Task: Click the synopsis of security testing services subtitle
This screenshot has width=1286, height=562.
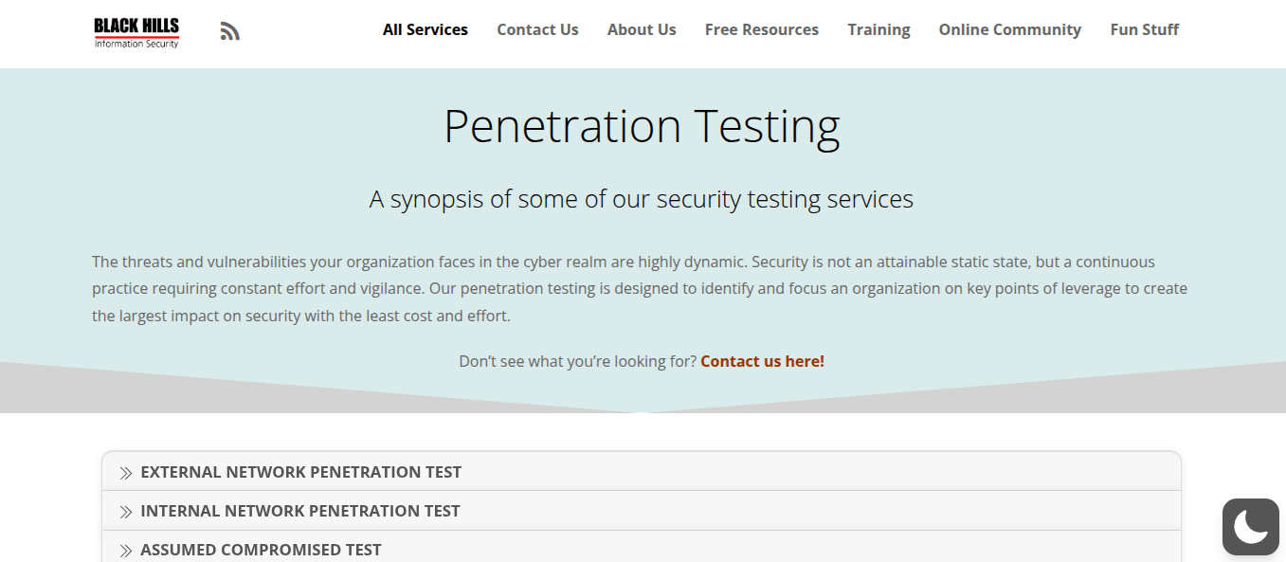Action: point(642,199)
